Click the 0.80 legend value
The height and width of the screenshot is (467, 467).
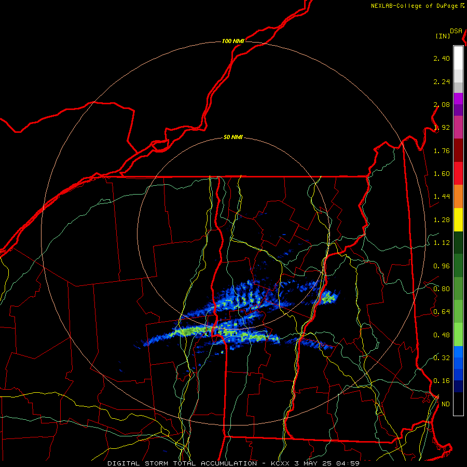[442, 289]
